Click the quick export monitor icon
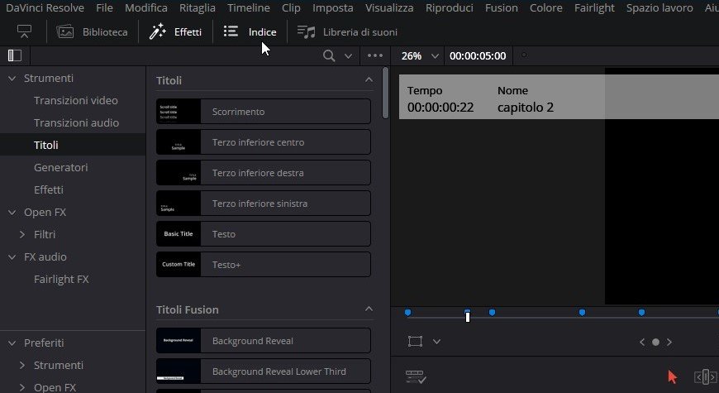 click(x=24, y=31)
